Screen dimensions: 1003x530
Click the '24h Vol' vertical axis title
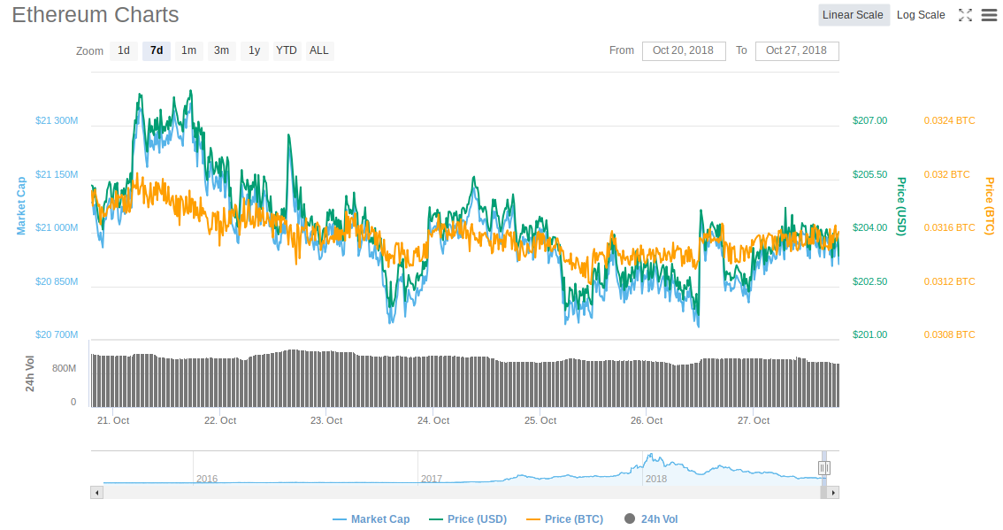point(30,373)
